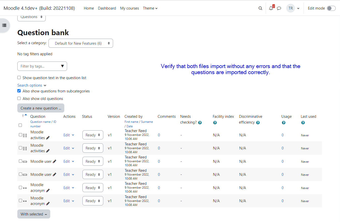This screenshot has width=340, height=222.
Task: Sort by First name link
Action: 131,122
